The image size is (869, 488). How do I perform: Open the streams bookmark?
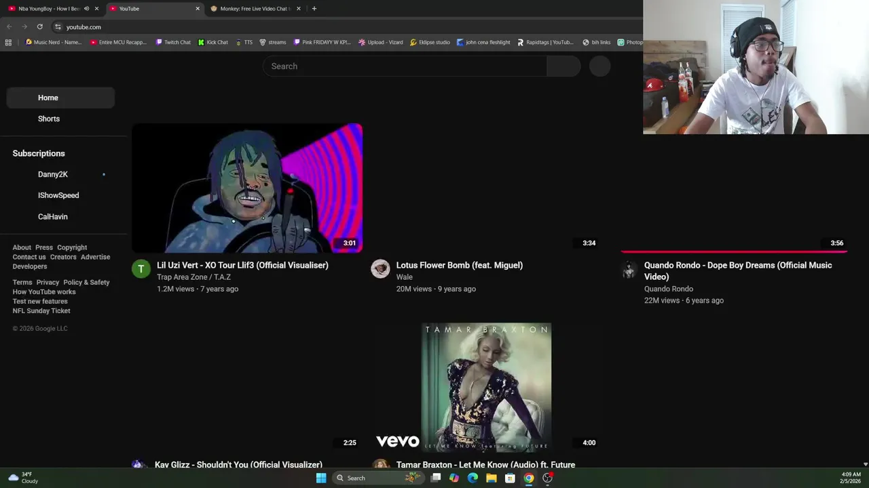coord(272,42)
